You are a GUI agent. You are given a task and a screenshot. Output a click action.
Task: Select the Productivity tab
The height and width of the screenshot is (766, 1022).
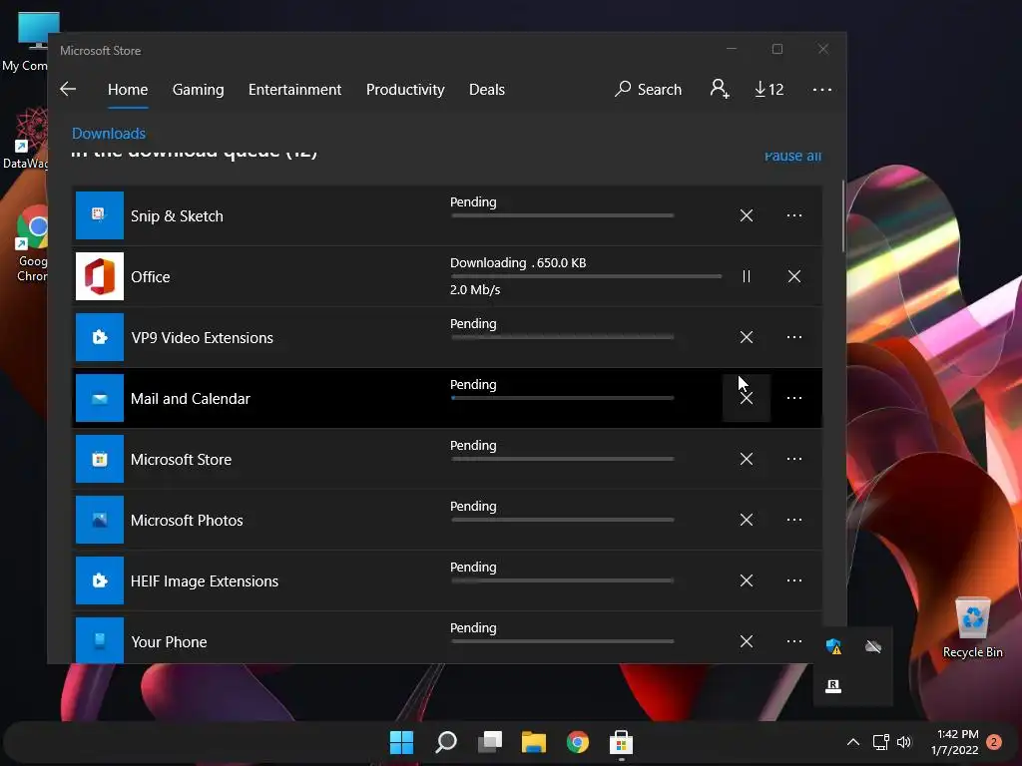405,89
